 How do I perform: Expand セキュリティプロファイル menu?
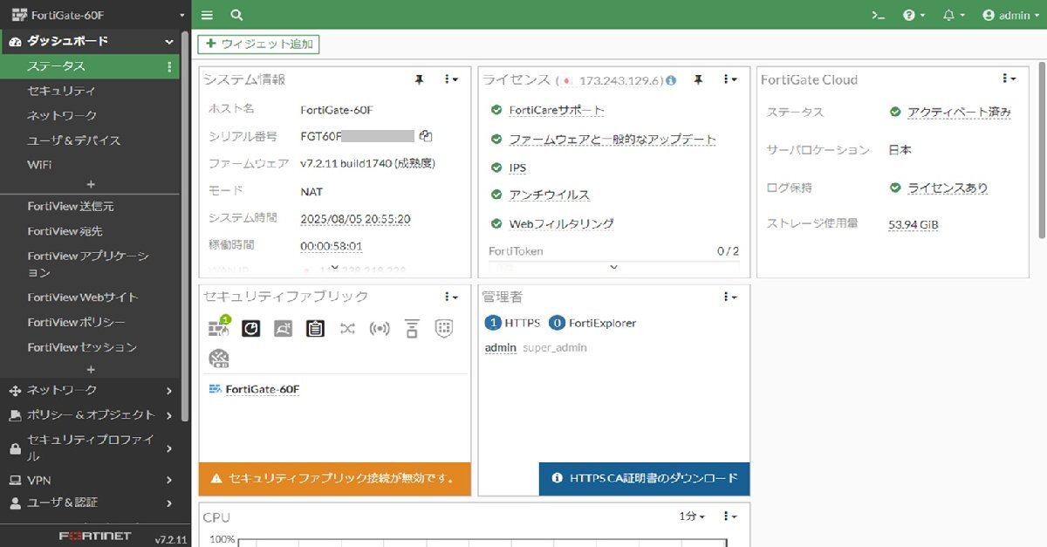90,448
